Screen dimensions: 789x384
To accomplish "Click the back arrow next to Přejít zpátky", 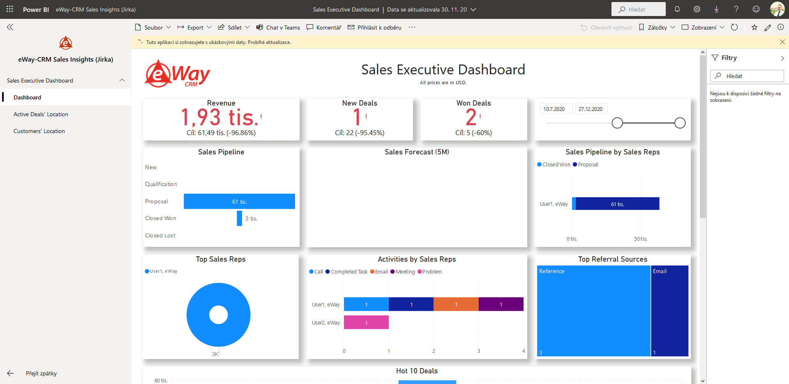I will (10, 373).
